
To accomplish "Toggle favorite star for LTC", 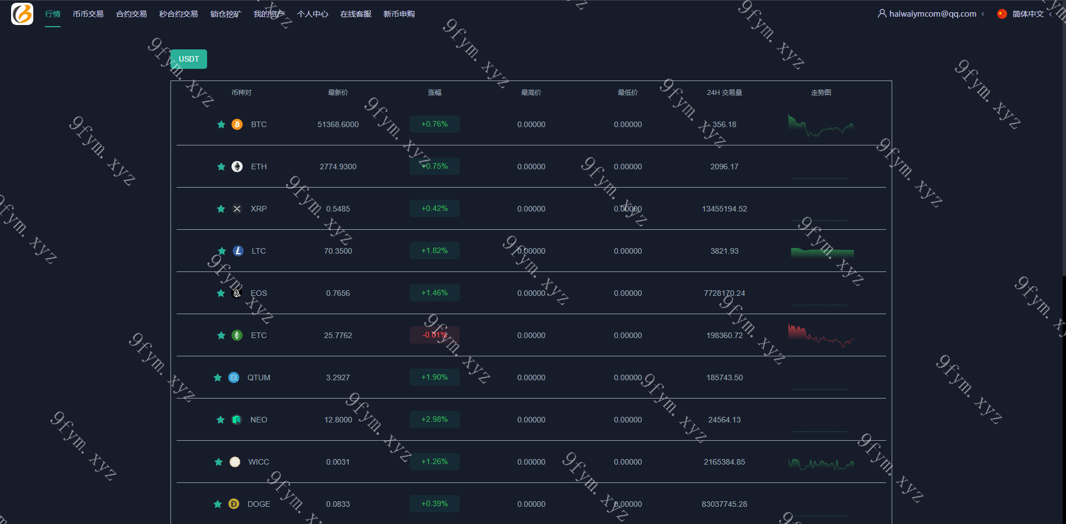I will (222, 251).
